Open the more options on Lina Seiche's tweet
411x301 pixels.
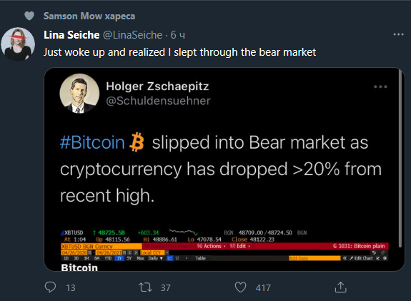tap(398, 34)
